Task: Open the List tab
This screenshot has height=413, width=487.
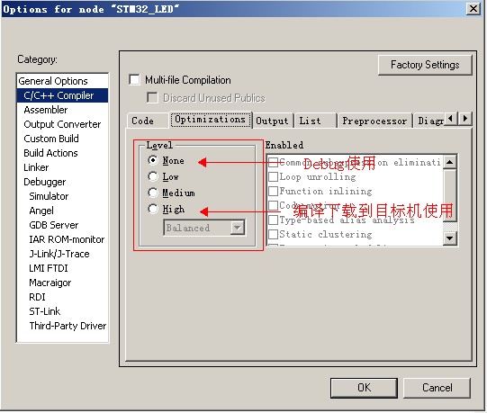Action: coord(316,121)
